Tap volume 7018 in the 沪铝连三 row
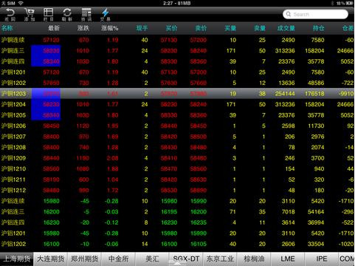Image resolution: width=355 pixels, height=266 pixels. (288, 212)
